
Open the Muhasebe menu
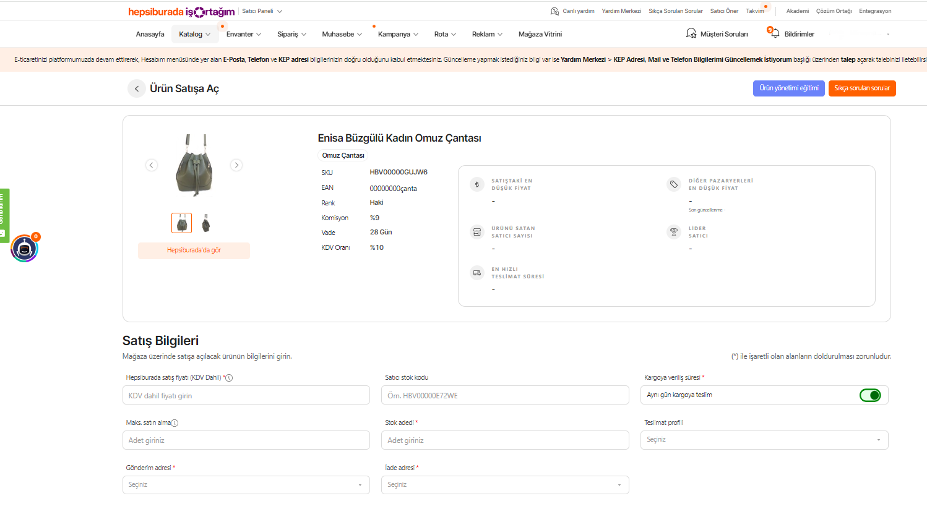[x=342, y=34]
